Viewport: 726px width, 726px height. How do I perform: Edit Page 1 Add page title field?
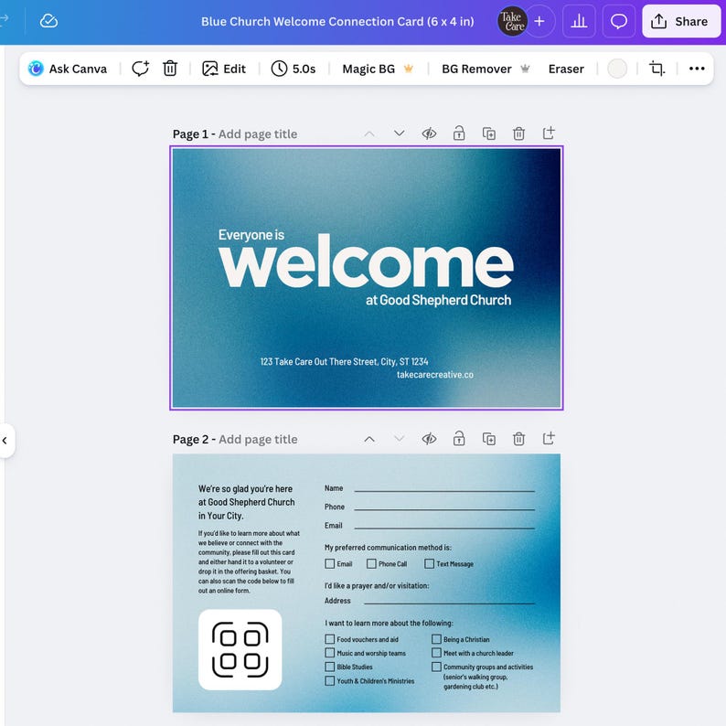pos(258,133)
